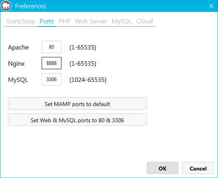Click the Nginx port field showing 8888
The width and height of the screenshot is (218, 178).
[x=52, y=63]
